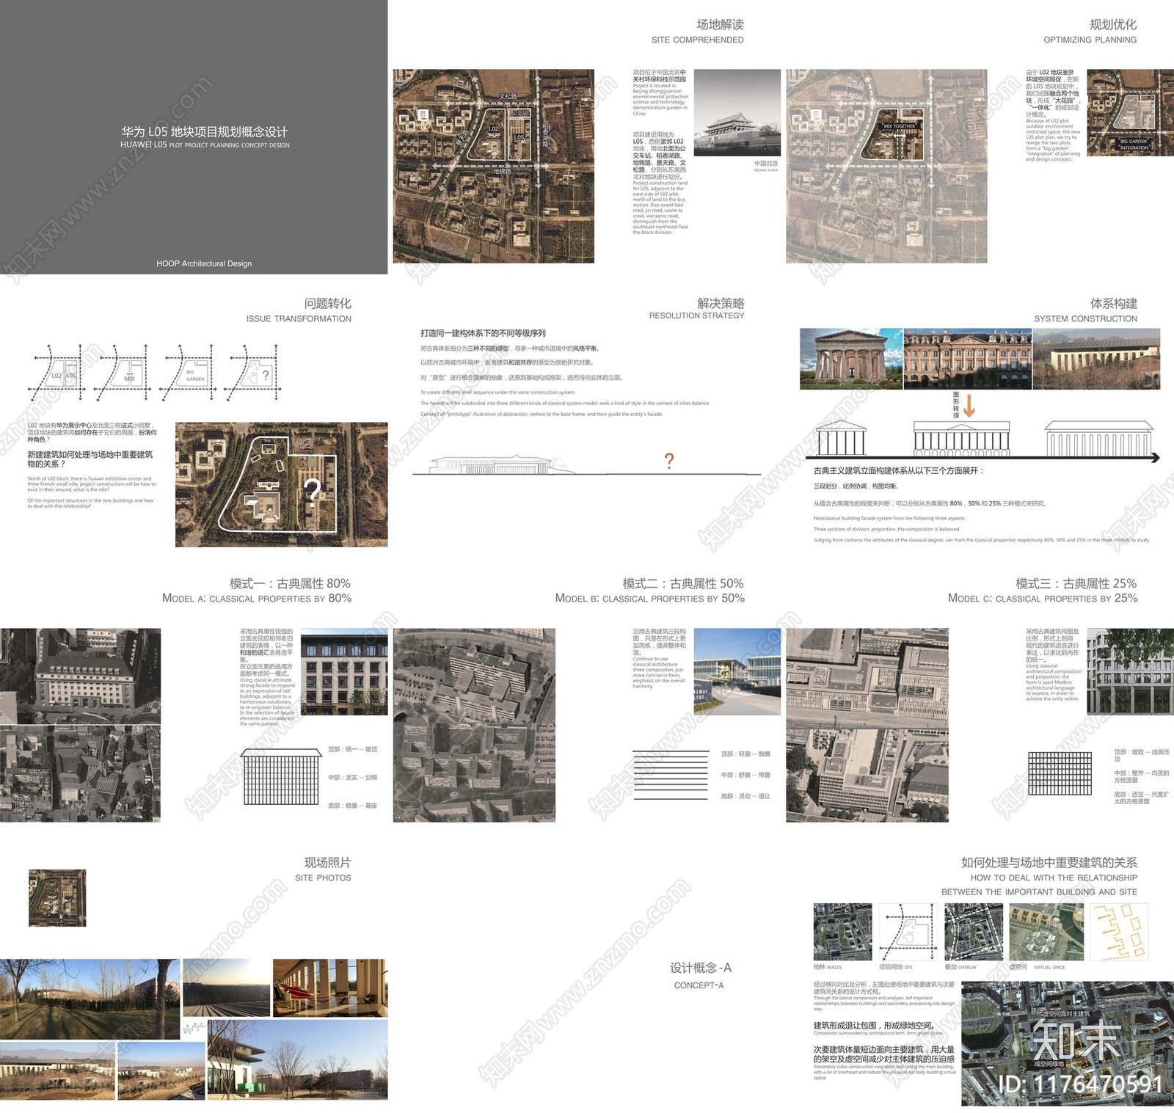This screenshot has width=1174, height=1113.
Task: Click the 'HOOP Architectural Design' credit line
Action: [204, 263]
